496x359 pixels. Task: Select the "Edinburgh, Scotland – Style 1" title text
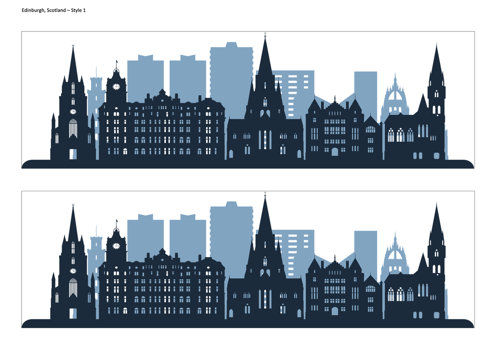[54, 10]
